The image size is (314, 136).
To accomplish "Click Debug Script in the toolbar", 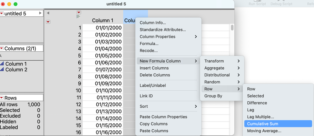I will tap(281, 4).
